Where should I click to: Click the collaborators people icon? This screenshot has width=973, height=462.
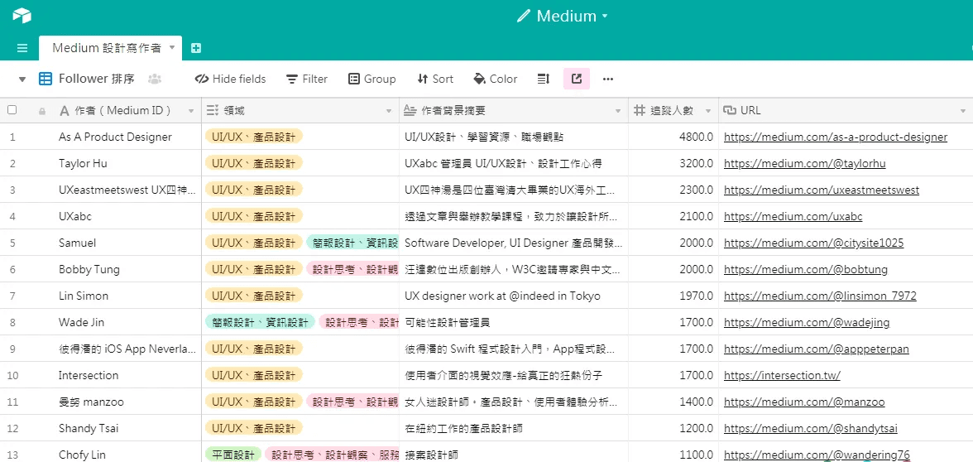(155, 79)
